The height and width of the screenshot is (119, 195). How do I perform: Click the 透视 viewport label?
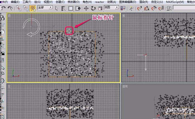pyautogui.click(x=125, y=86)
